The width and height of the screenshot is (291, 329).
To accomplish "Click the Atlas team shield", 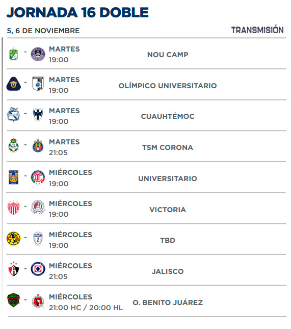I will (13, 269).
